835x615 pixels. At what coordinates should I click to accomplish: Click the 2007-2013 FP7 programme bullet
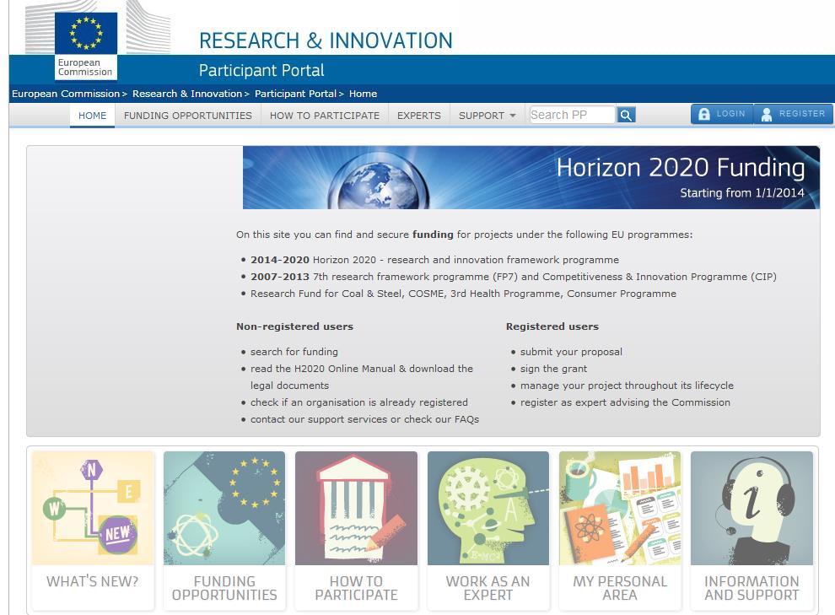[514, 277]
